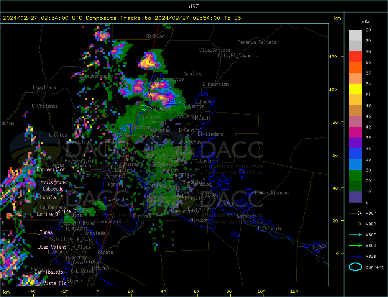Click the Anchoris map label
388x297 pixels.
[x=111, y=222]
